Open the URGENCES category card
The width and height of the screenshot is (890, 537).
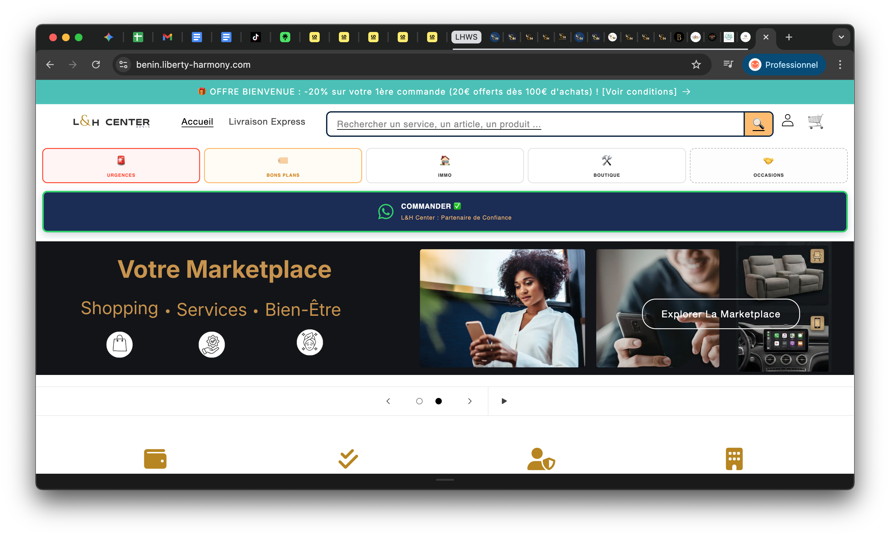121,165
